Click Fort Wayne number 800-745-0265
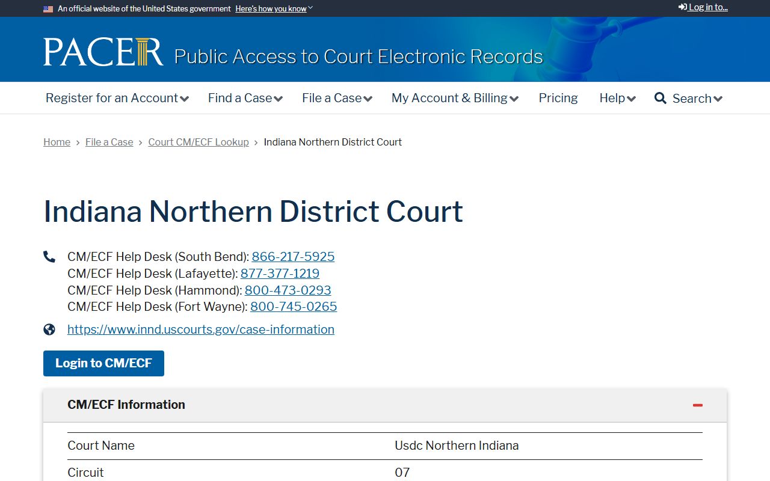 294,307
